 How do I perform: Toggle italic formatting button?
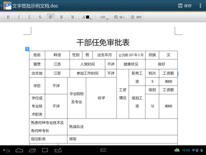coord(19,17)
